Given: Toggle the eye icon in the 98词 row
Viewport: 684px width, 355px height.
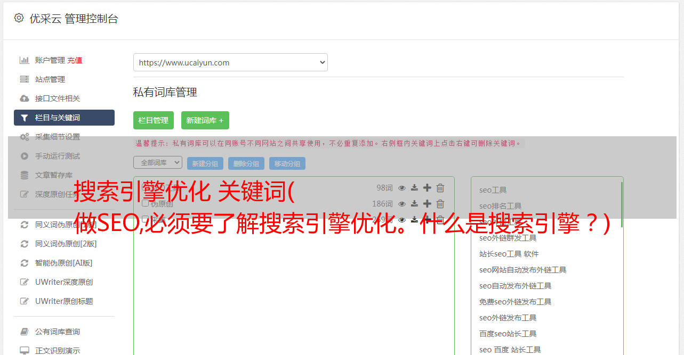Looking at the screenshot, I should (x=402, y=188).
